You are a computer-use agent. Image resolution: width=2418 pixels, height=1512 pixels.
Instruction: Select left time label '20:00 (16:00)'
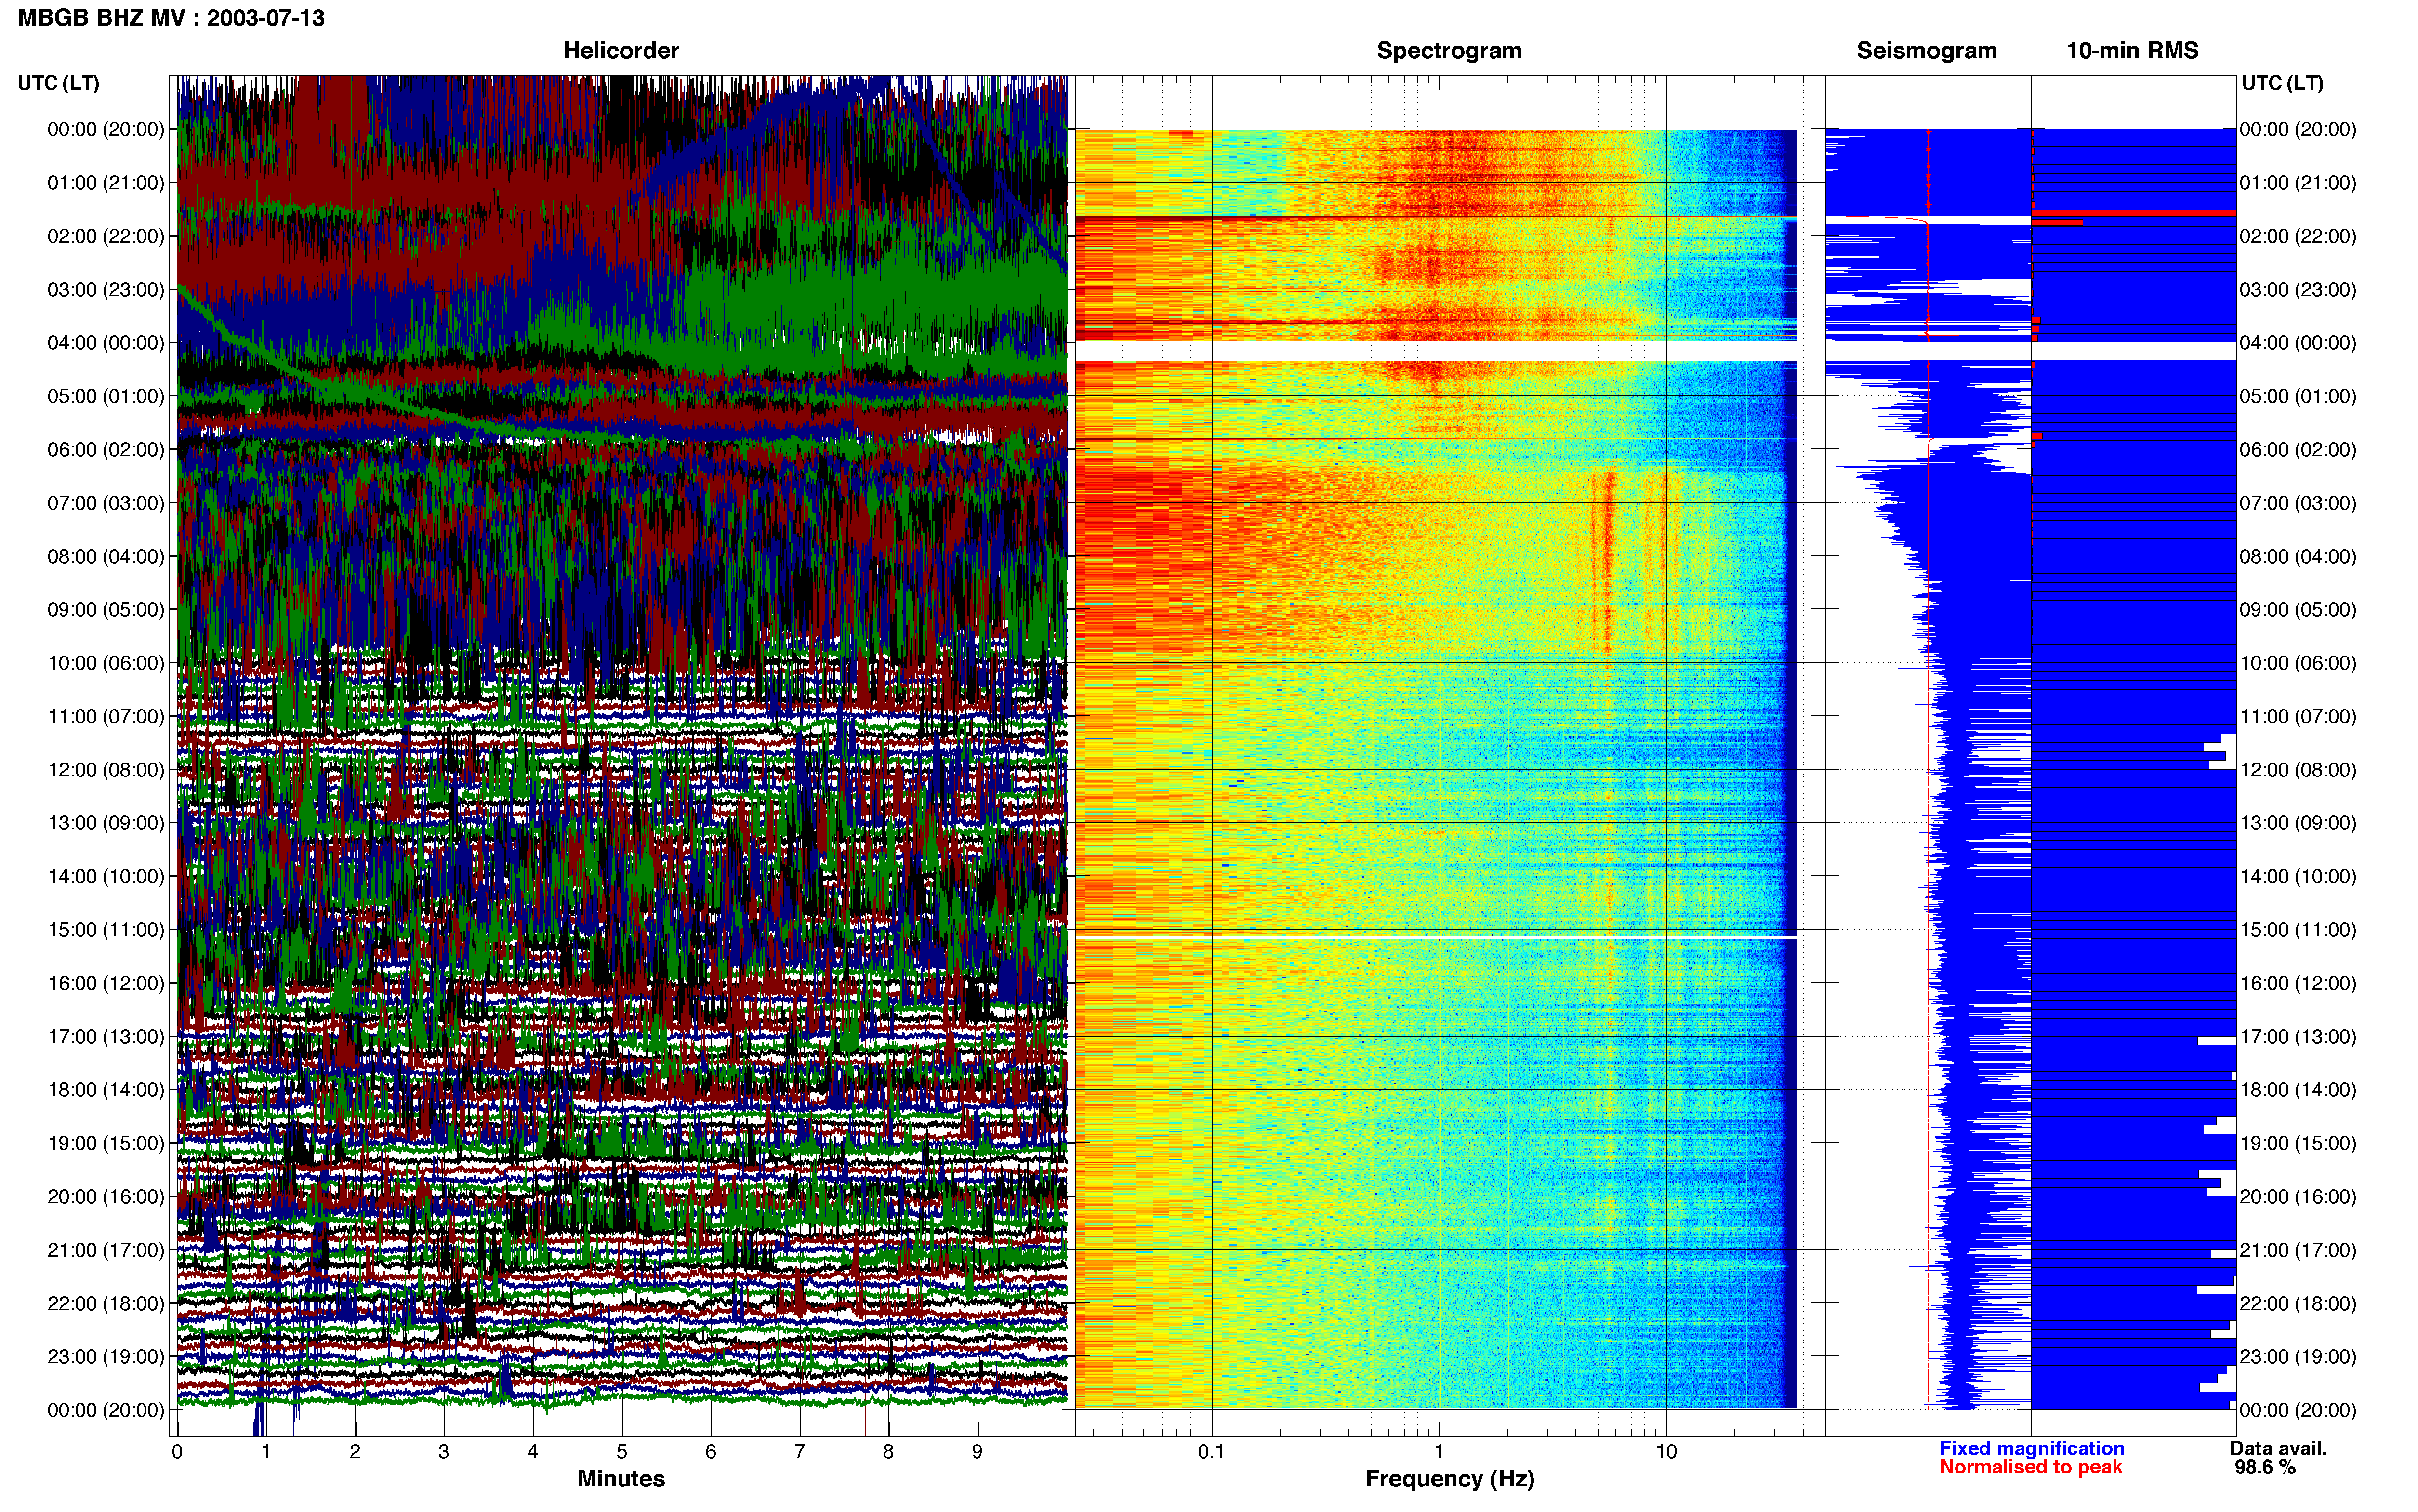(x=106, y=1197)
